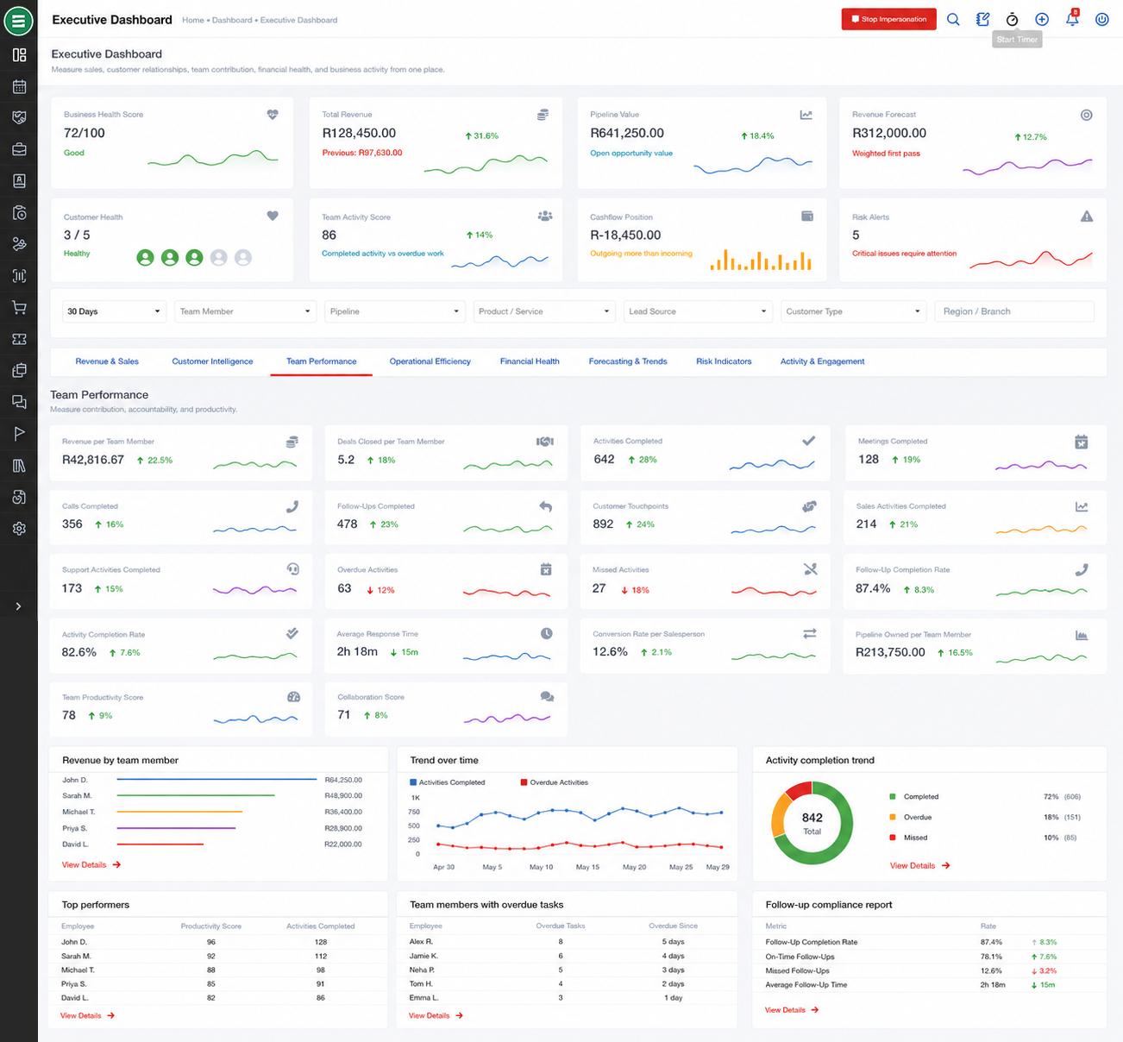Click the Start Timer stopwatch icon
The width and height of the screenshot is (1123, 1042).
coord(1013,19)
